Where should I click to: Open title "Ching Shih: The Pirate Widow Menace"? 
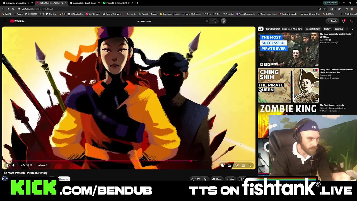tap(337, 71)
